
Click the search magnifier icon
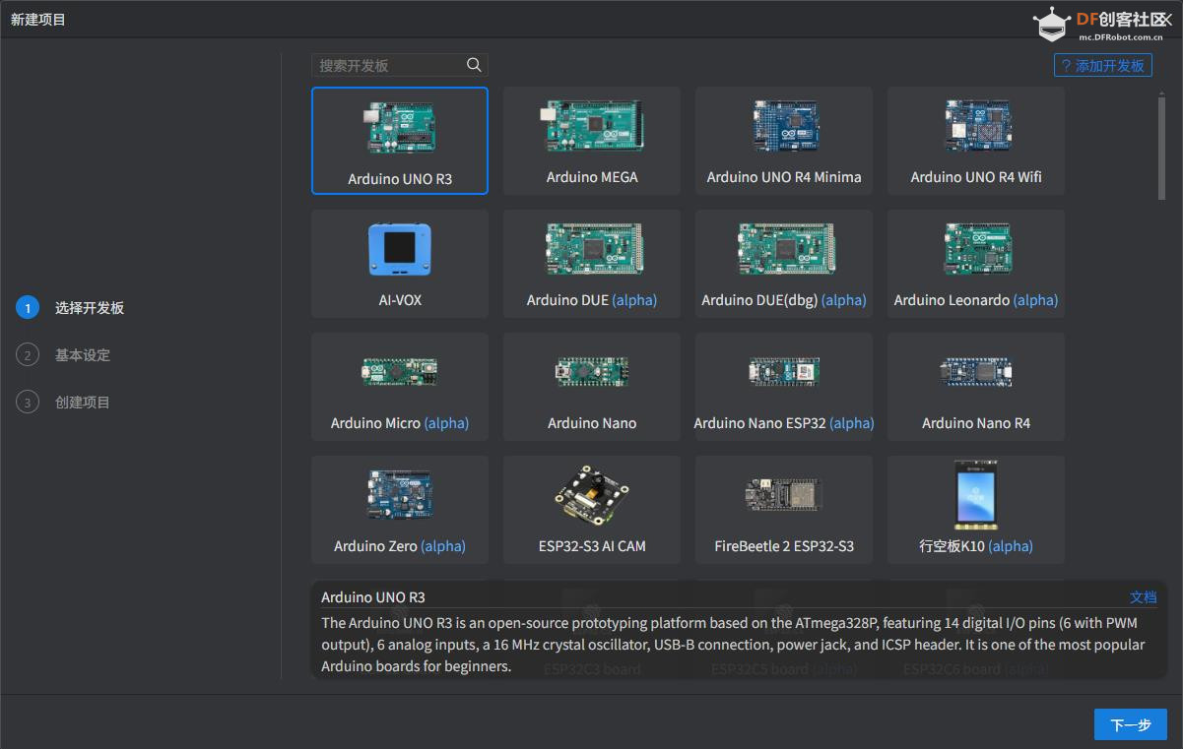coord(474,65)
